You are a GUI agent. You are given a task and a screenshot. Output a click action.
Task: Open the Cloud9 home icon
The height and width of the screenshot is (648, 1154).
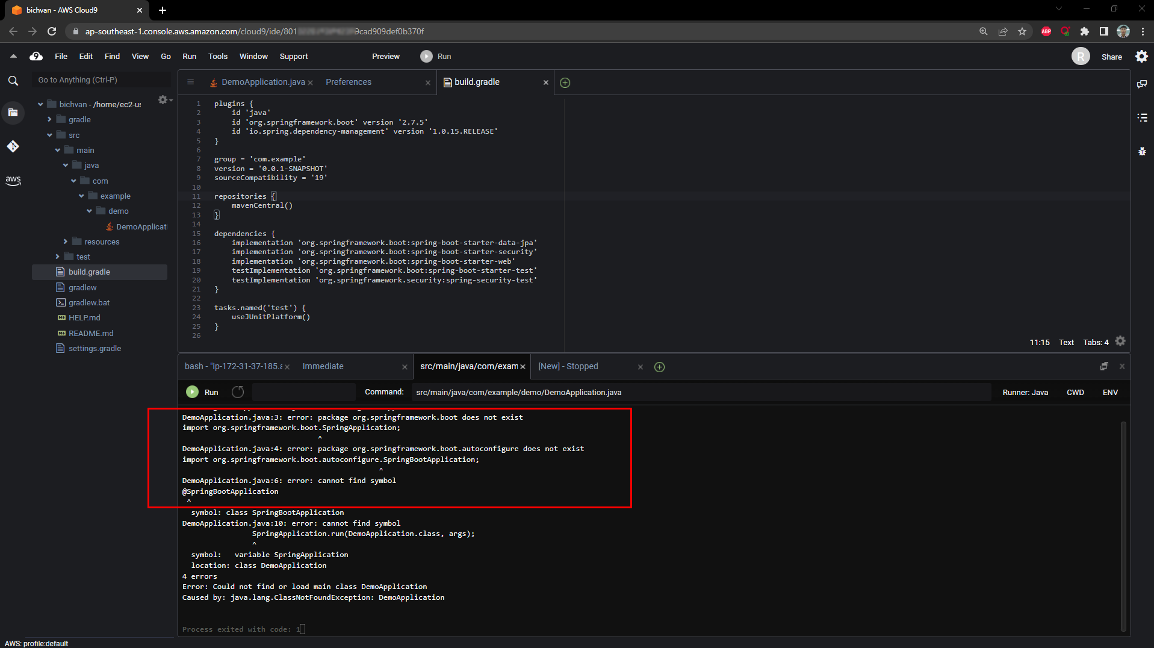pos(36,56)
